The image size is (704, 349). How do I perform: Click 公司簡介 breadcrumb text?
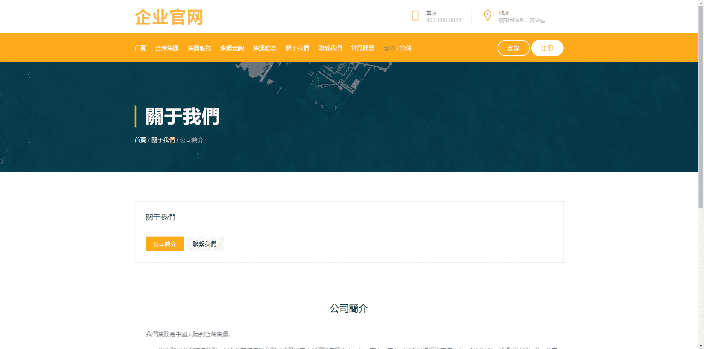pyautogui.click(x=192, y=140)
